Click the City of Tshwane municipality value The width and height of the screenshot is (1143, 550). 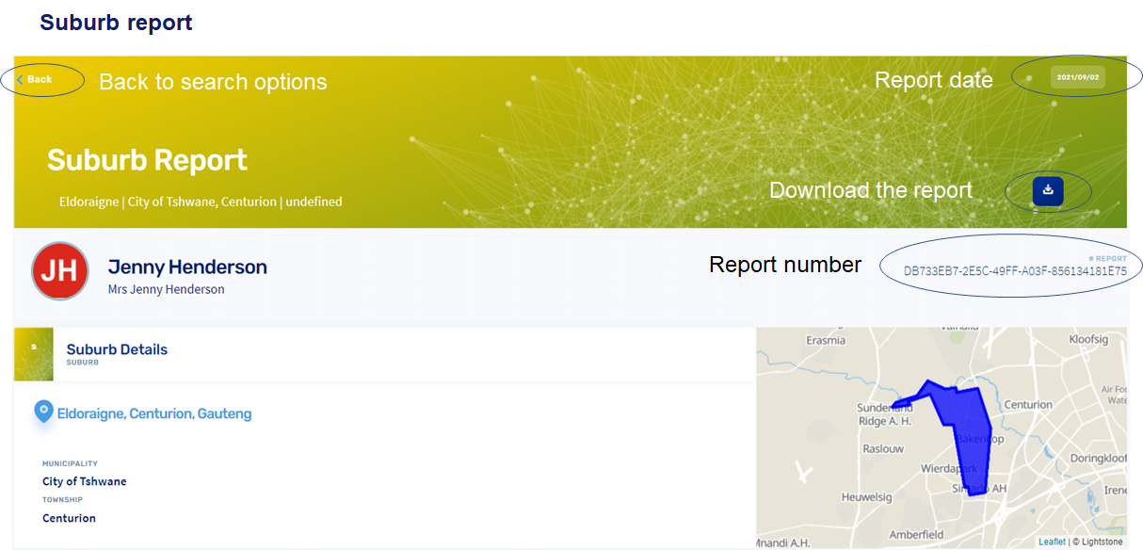(x=84, y=481)
